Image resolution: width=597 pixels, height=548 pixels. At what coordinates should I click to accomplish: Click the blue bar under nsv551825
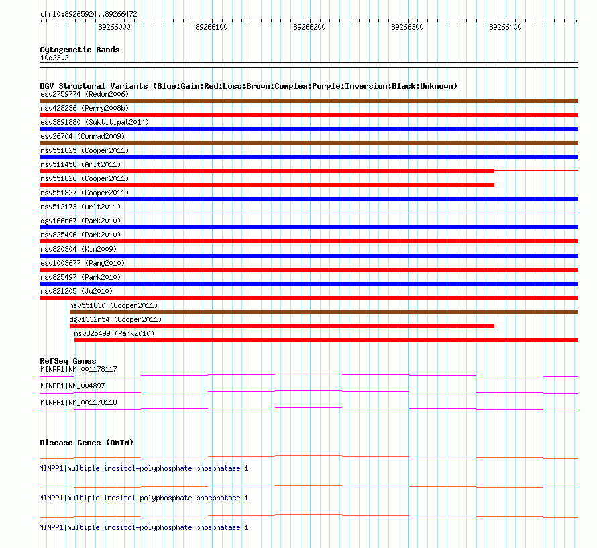(x=309, y=157)
